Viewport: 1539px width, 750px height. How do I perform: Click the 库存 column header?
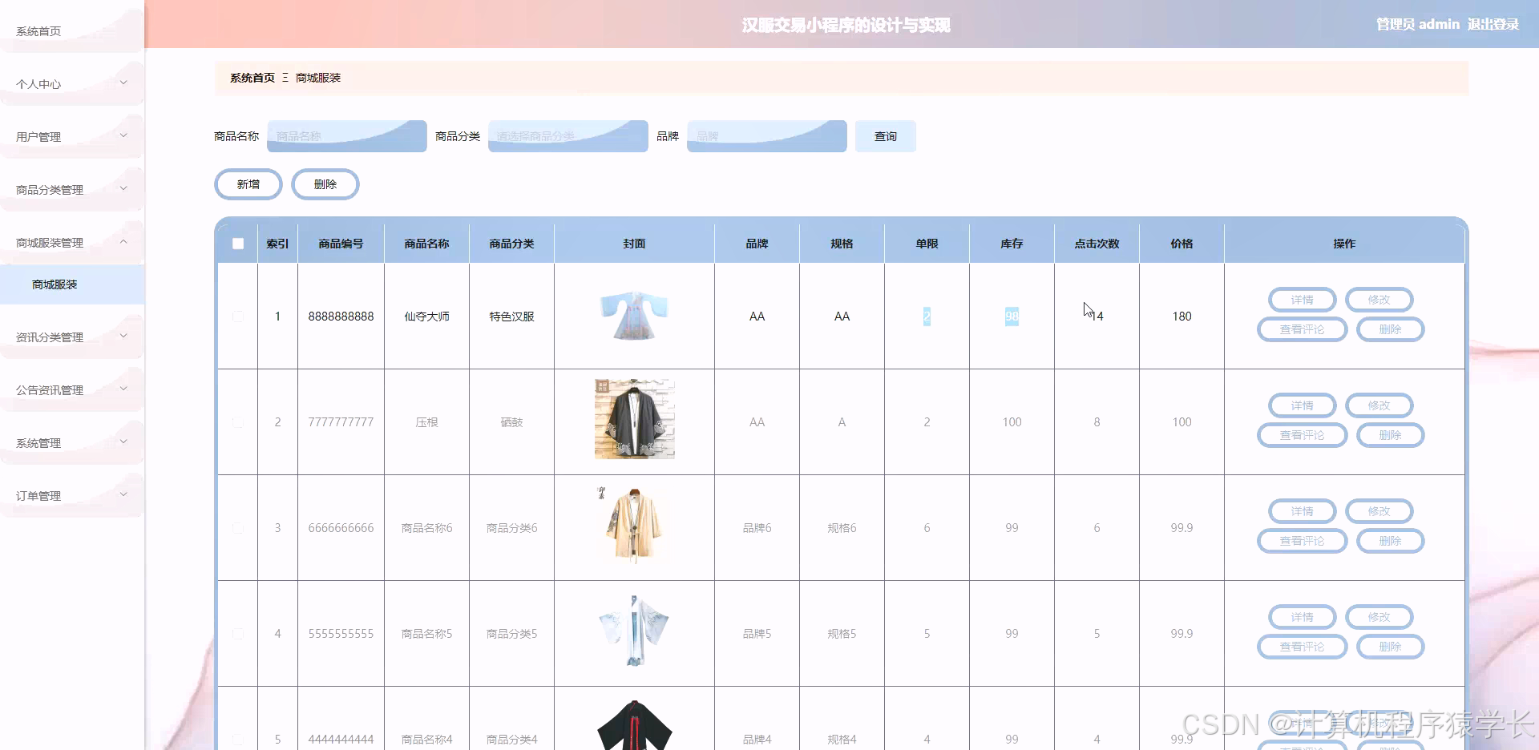tap(1012, 244)
